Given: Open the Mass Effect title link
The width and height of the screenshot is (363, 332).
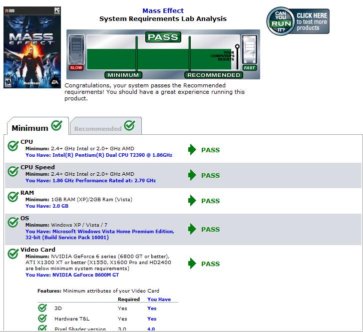Looking at the screenshot, I should coord(163,11).
